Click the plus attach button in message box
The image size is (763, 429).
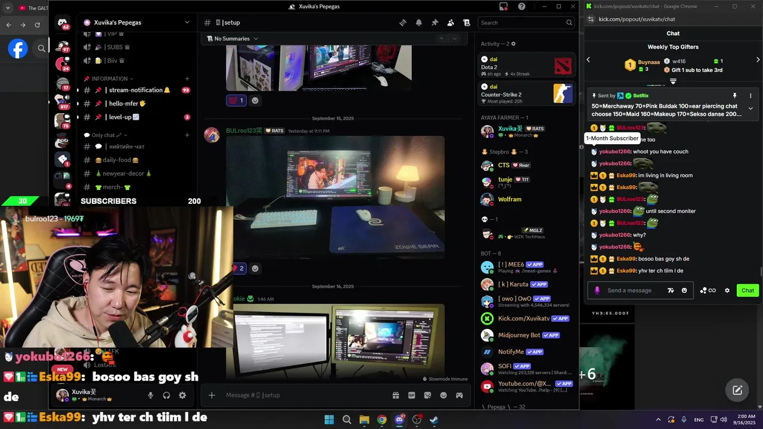tap(212, 395)
